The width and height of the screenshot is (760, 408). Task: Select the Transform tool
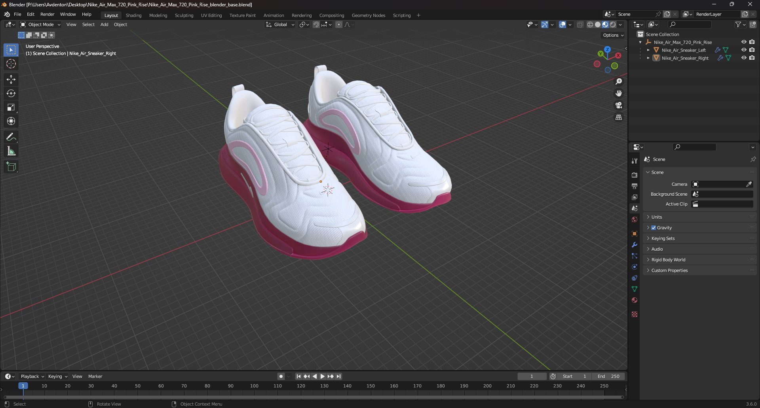click(x=11, y=121)
